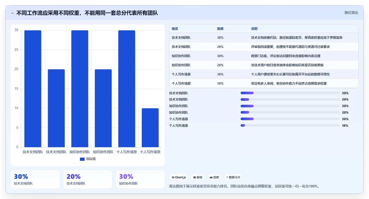Click the 路径雷达 label in the header
This screenshot has height=199, width=369.
351,13
